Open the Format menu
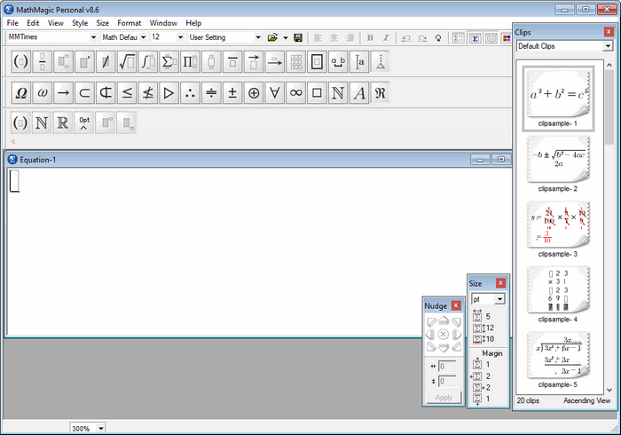Viewport: 621px width, 435px height. tap(129, 23)
